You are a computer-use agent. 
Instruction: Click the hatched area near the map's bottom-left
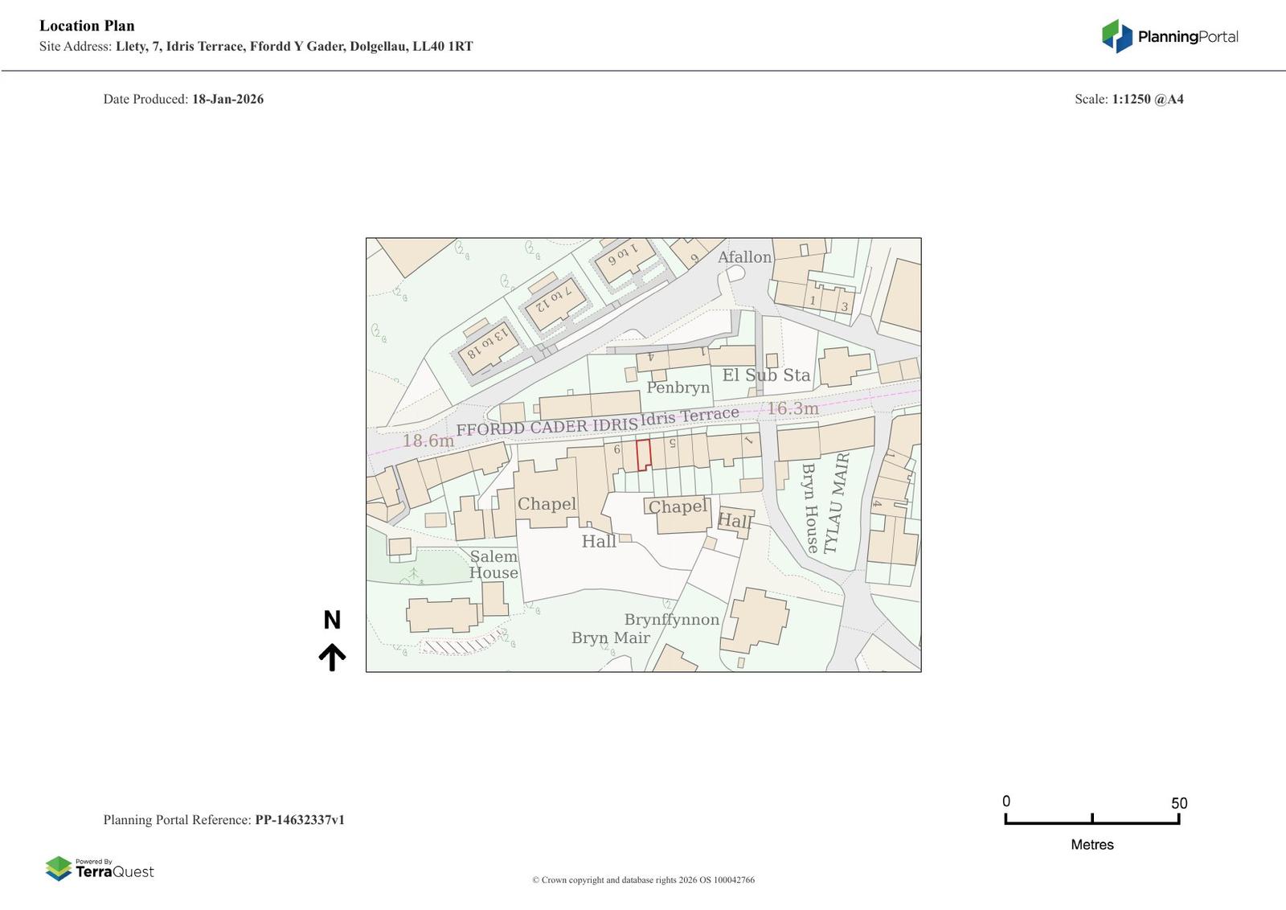pos(461,646)
